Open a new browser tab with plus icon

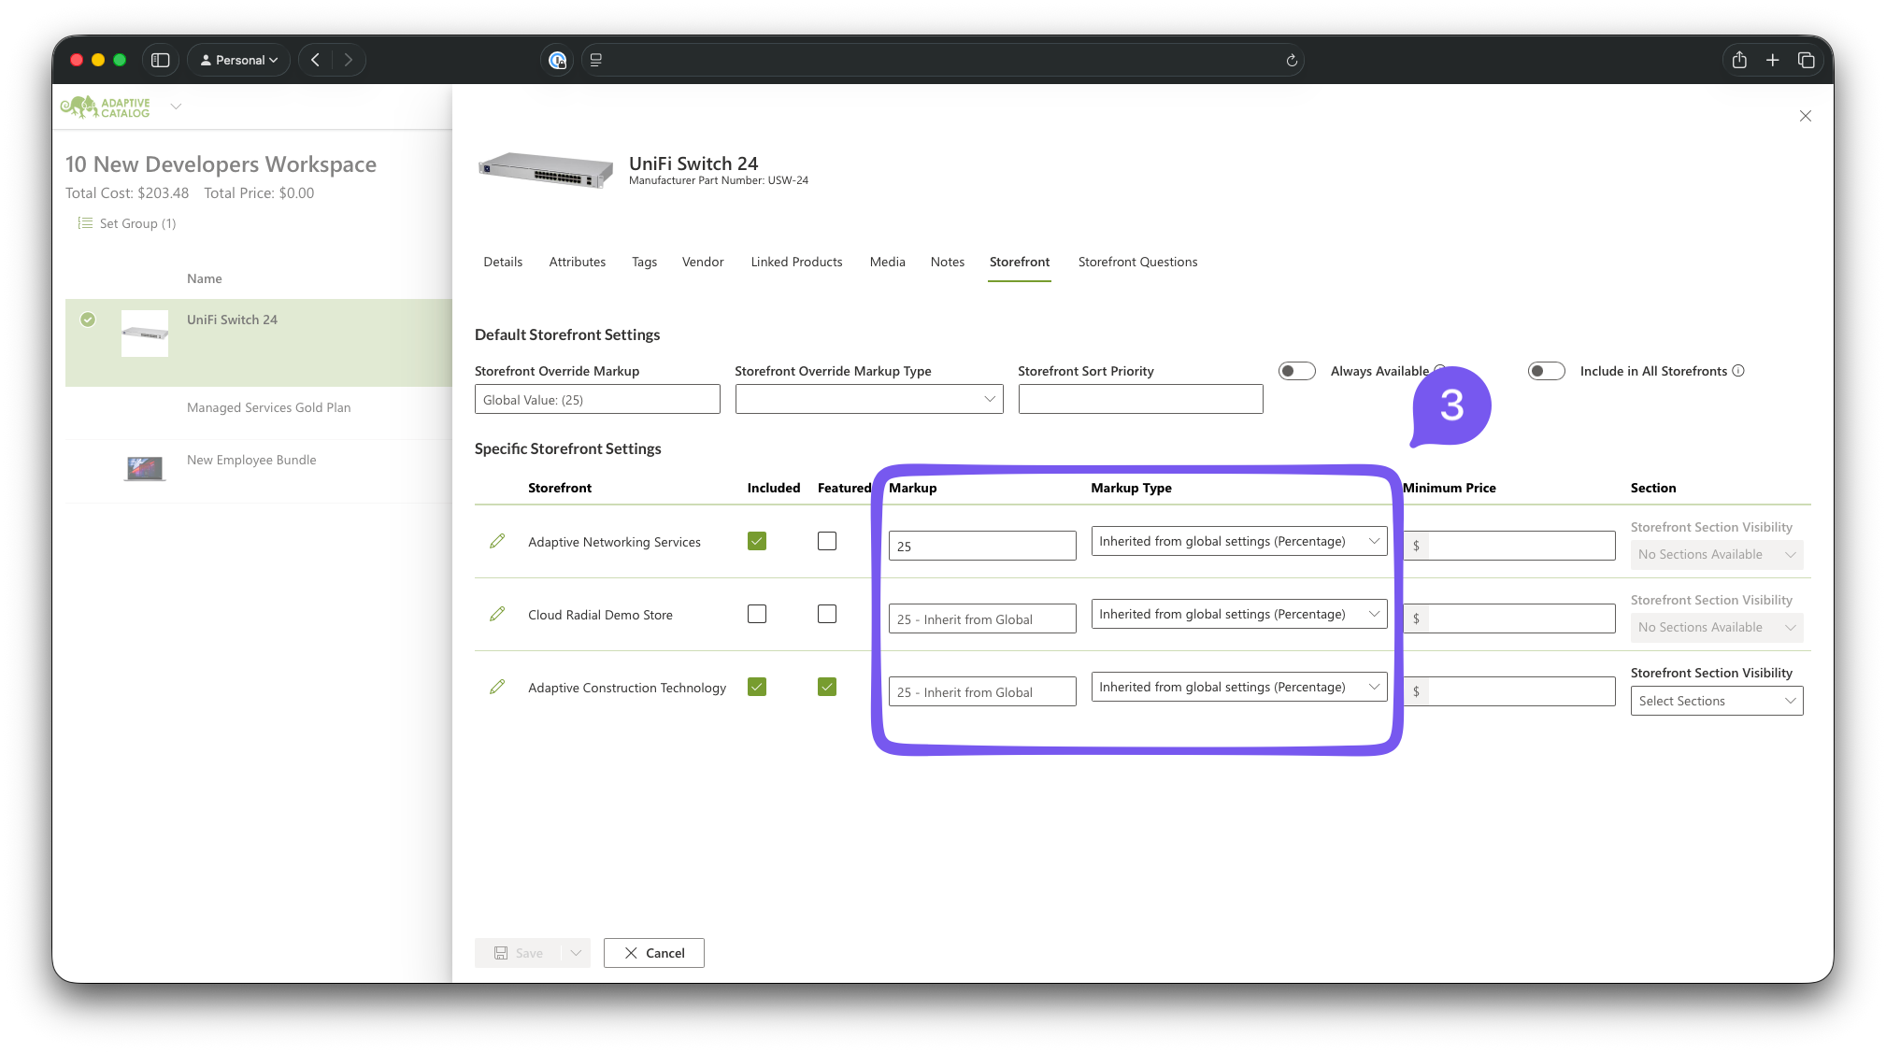(x=1772, y=60)
